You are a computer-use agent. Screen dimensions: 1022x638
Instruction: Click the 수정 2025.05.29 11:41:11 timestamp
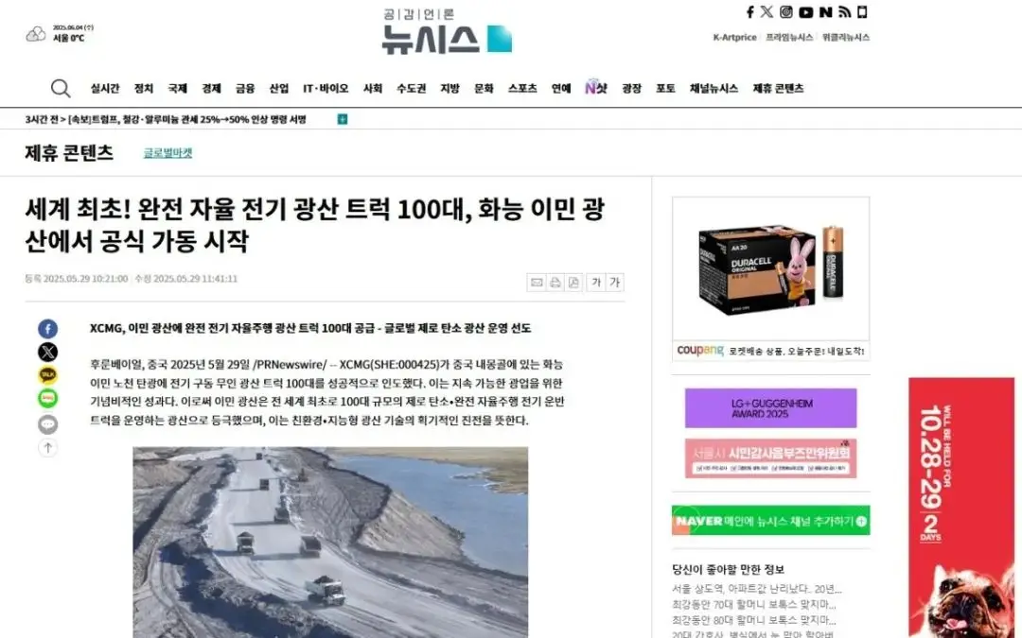click(x=185, y=279)
